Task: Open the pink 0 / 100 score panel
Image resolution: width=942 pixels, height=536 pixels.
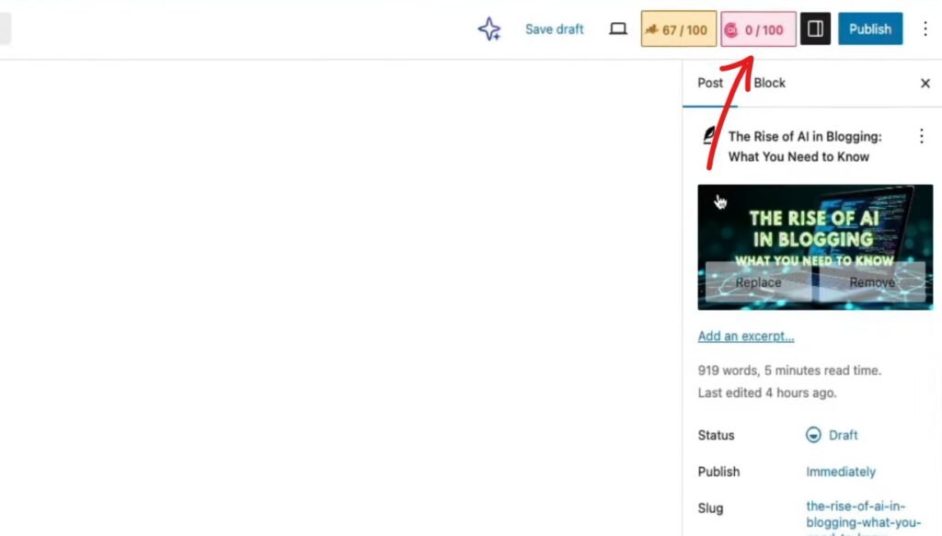Action: coord(758,29)
